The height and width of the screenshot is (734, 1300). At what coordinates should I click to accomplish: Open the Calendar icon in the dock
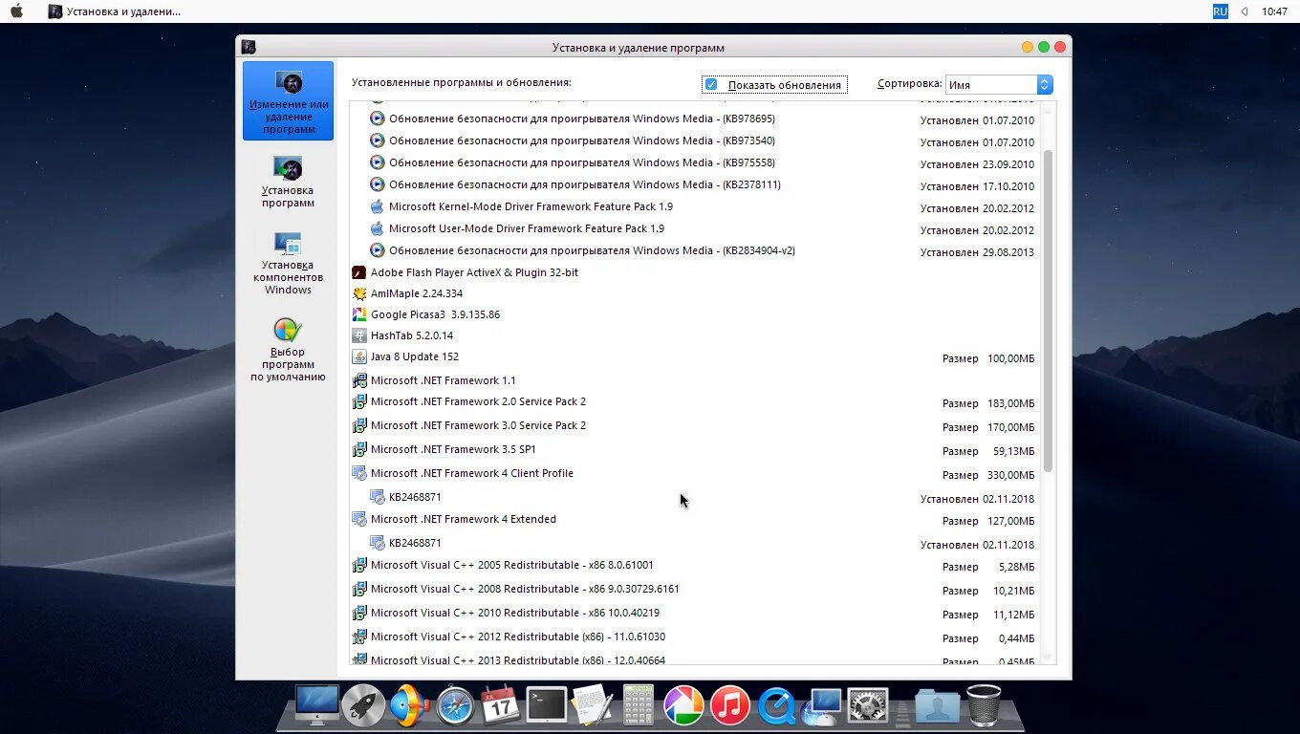point(500,705)
